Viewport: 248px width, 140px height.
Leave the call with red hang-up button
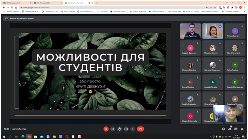tap(140, 129)
